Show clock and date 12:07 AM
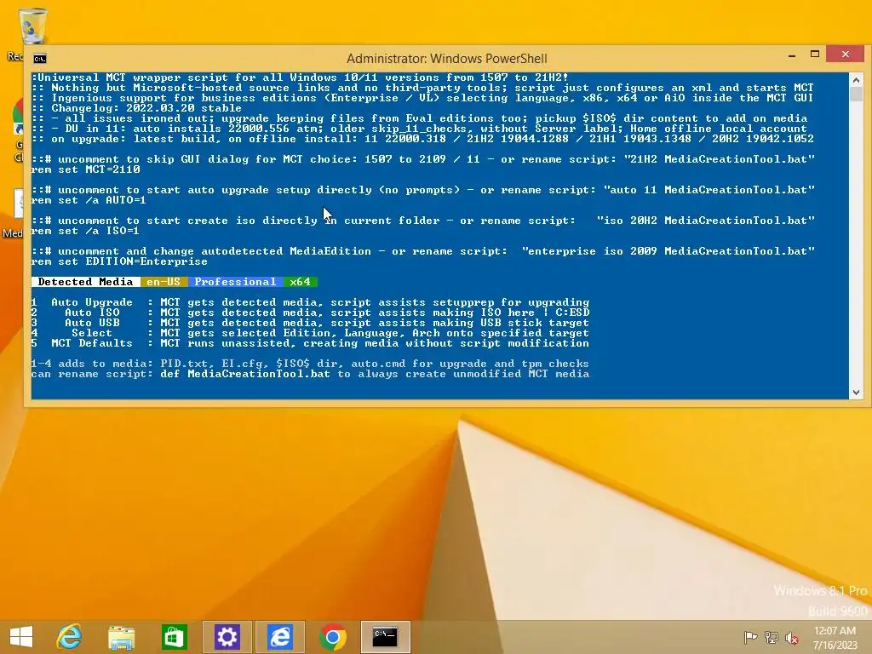 (x=835, y=637)
